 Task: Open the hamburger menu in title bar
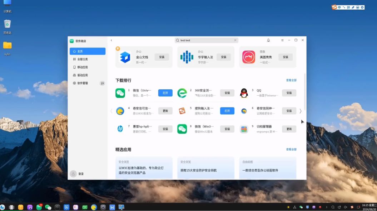[282, 40]
